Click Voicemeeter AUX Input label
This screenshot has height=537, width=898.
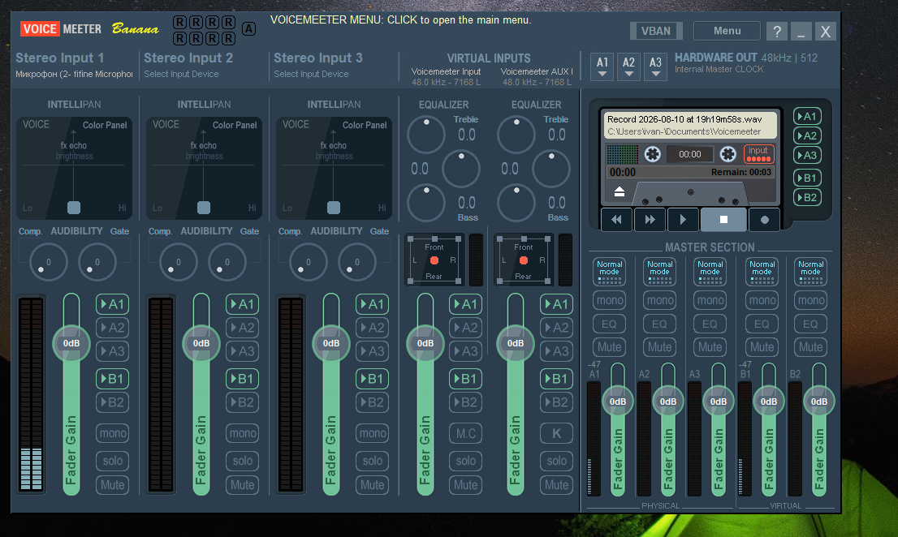(x=537, y=71)
